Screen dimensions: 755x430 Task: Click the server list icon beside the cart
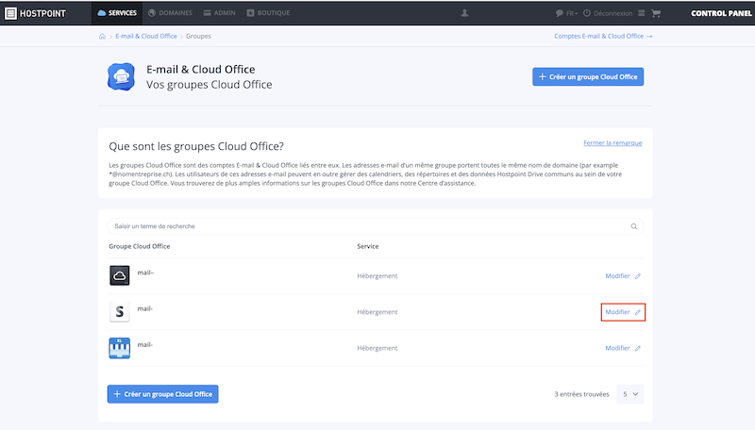point(642,13)
